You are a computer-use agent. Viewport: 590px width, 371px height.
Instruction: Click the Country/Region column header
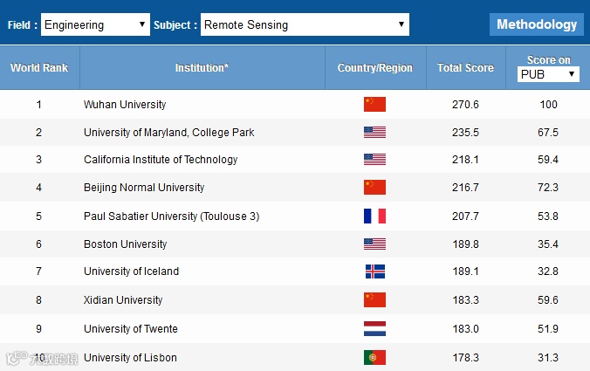(374, 68)
